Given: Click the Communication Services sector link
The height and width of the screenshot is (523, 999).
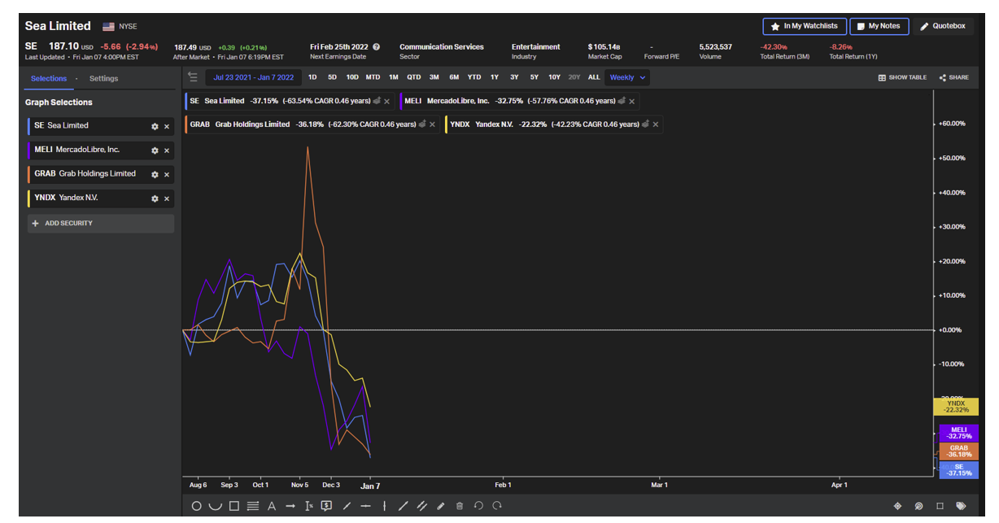Looking at the screenshot, I should tap(441, 47).
